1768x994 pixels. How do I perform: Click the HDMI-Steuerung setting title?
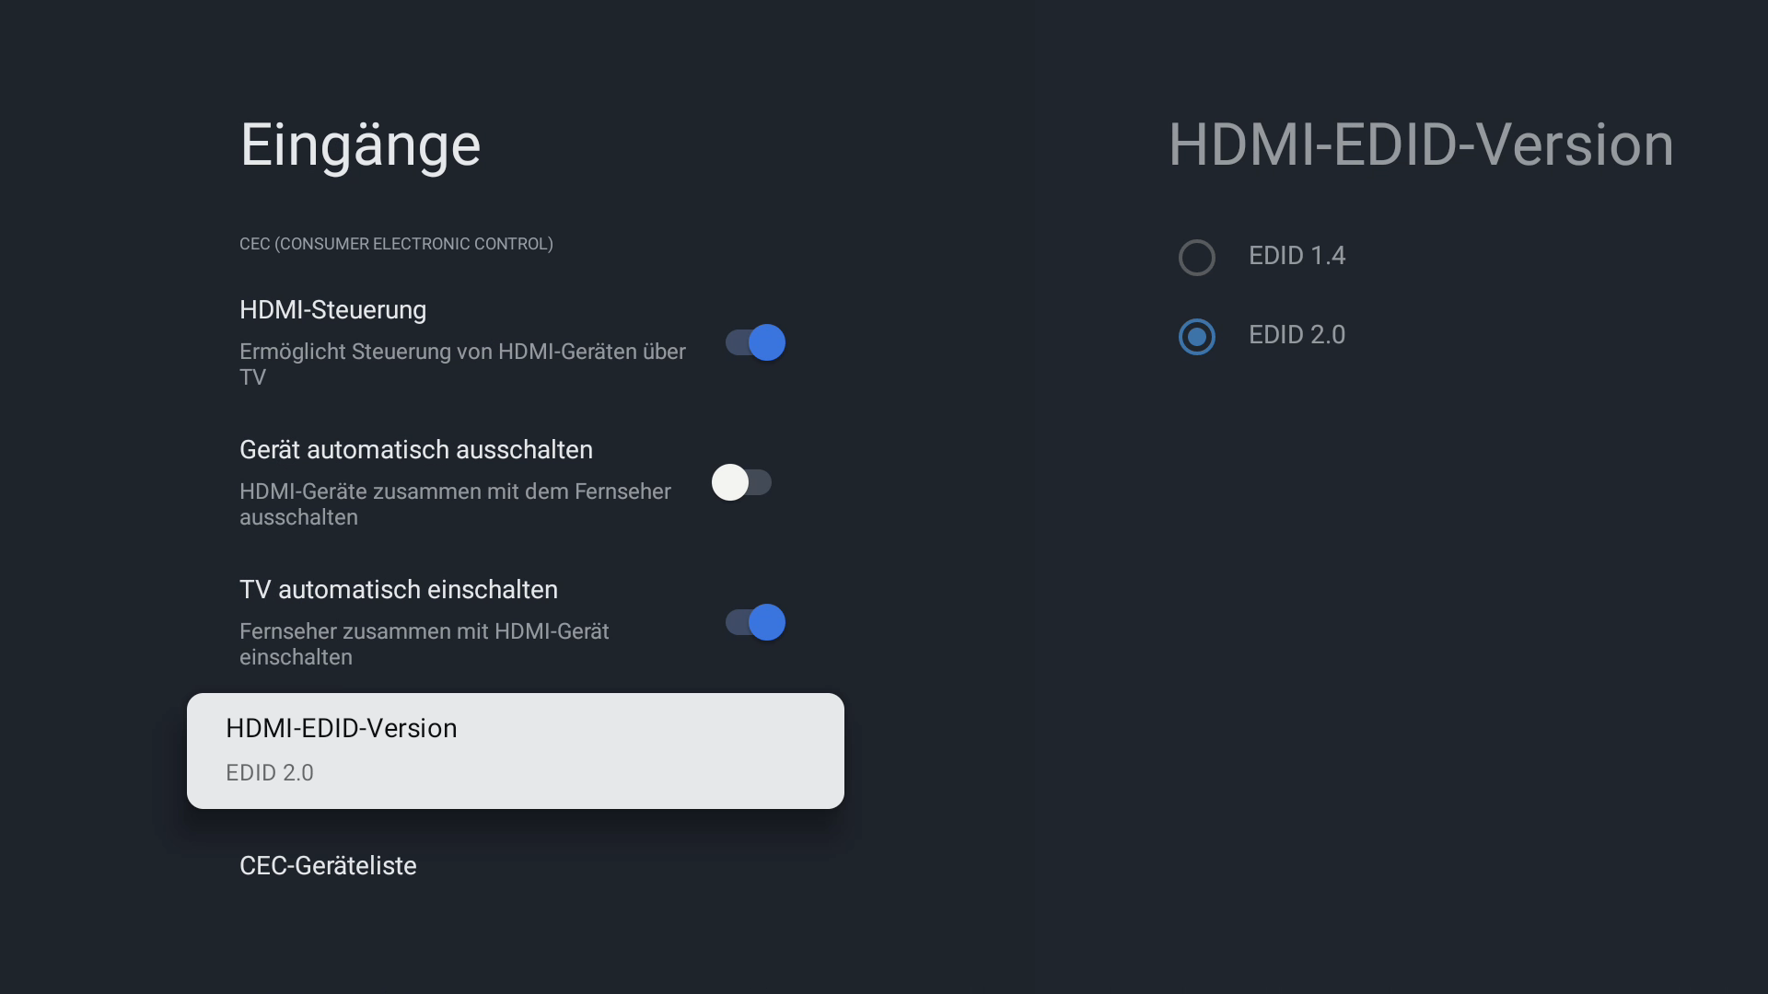click(332, 310)
